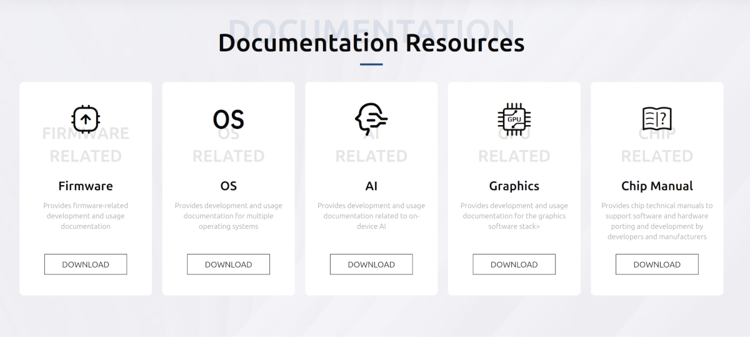Click the Graphics heading text

(x=514, y=186)
